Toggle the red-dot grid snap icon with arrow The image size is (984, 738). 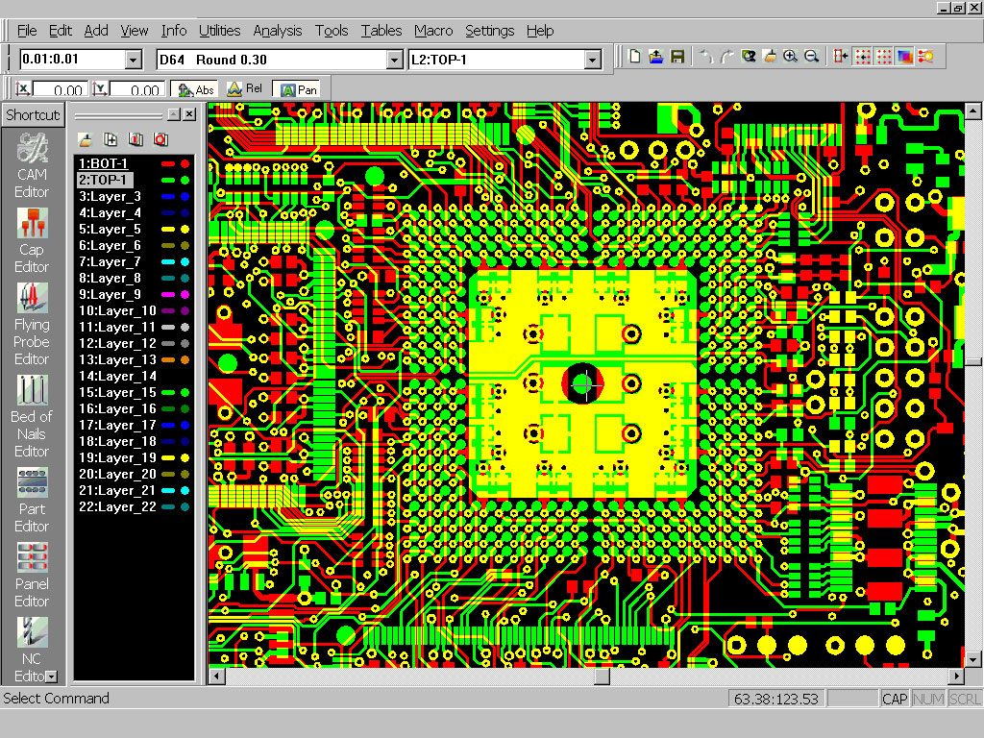point(863,57)
